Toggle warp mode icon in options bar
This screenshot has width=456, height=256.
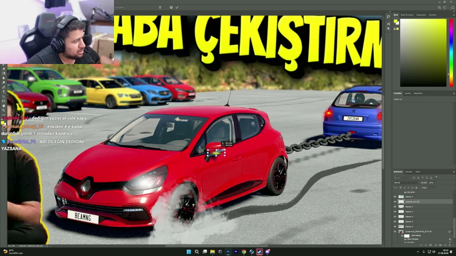coord(160,7)
